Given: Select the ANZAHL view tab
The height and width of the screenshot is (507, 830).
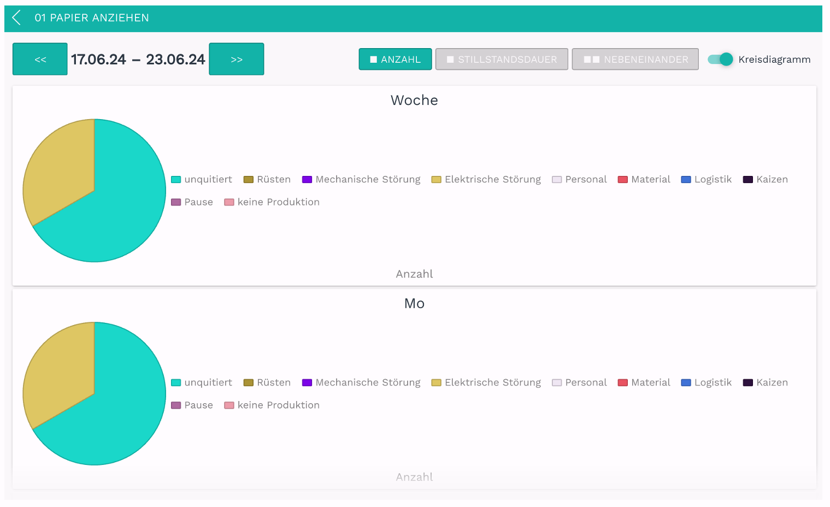Looking at the screenshot, I should 395,59.
